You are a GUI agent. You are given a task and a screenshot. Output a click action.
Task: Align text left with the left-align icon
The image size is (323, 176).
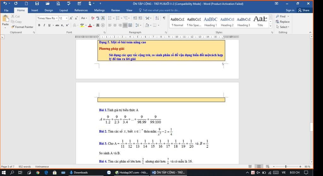click(x=110, y=25)
